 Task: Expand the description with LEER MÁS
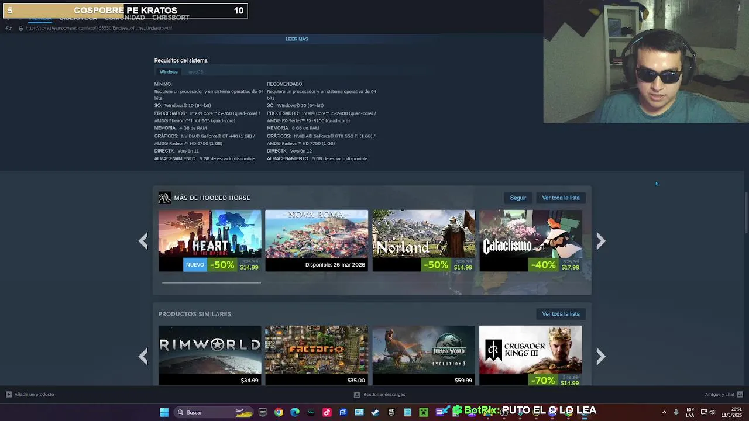tap(297, 39)
